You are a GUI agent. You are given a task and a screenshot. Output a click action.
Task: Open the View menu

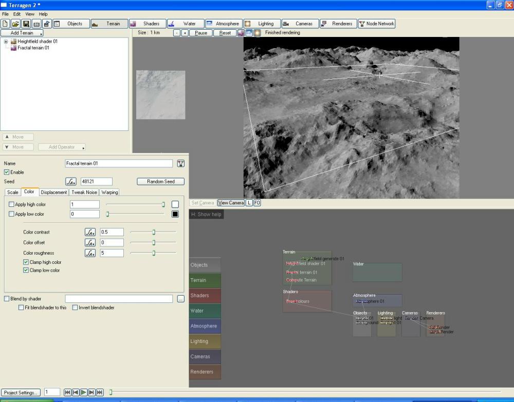pyautogui.click(x=30, y=14)
